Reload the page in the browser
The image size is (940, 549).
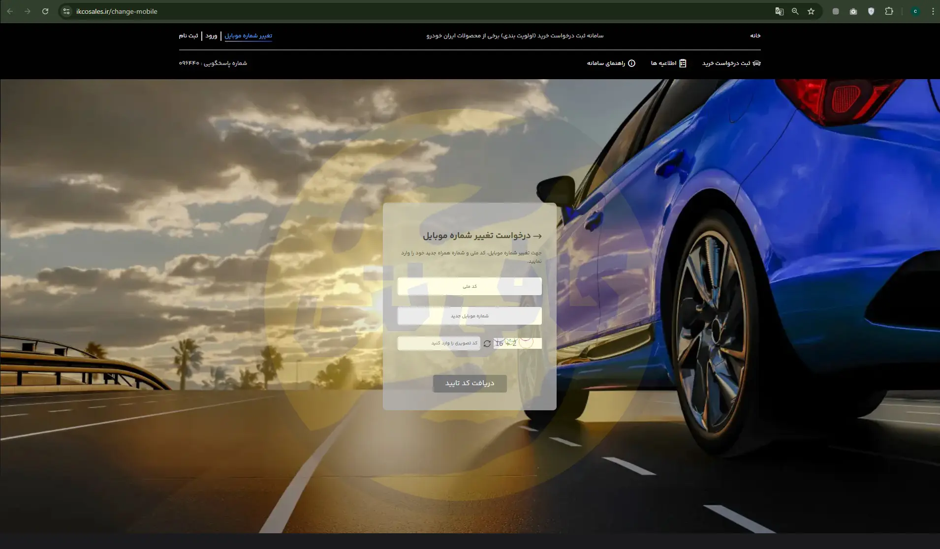pyautogui.click(x=45, y=11)
